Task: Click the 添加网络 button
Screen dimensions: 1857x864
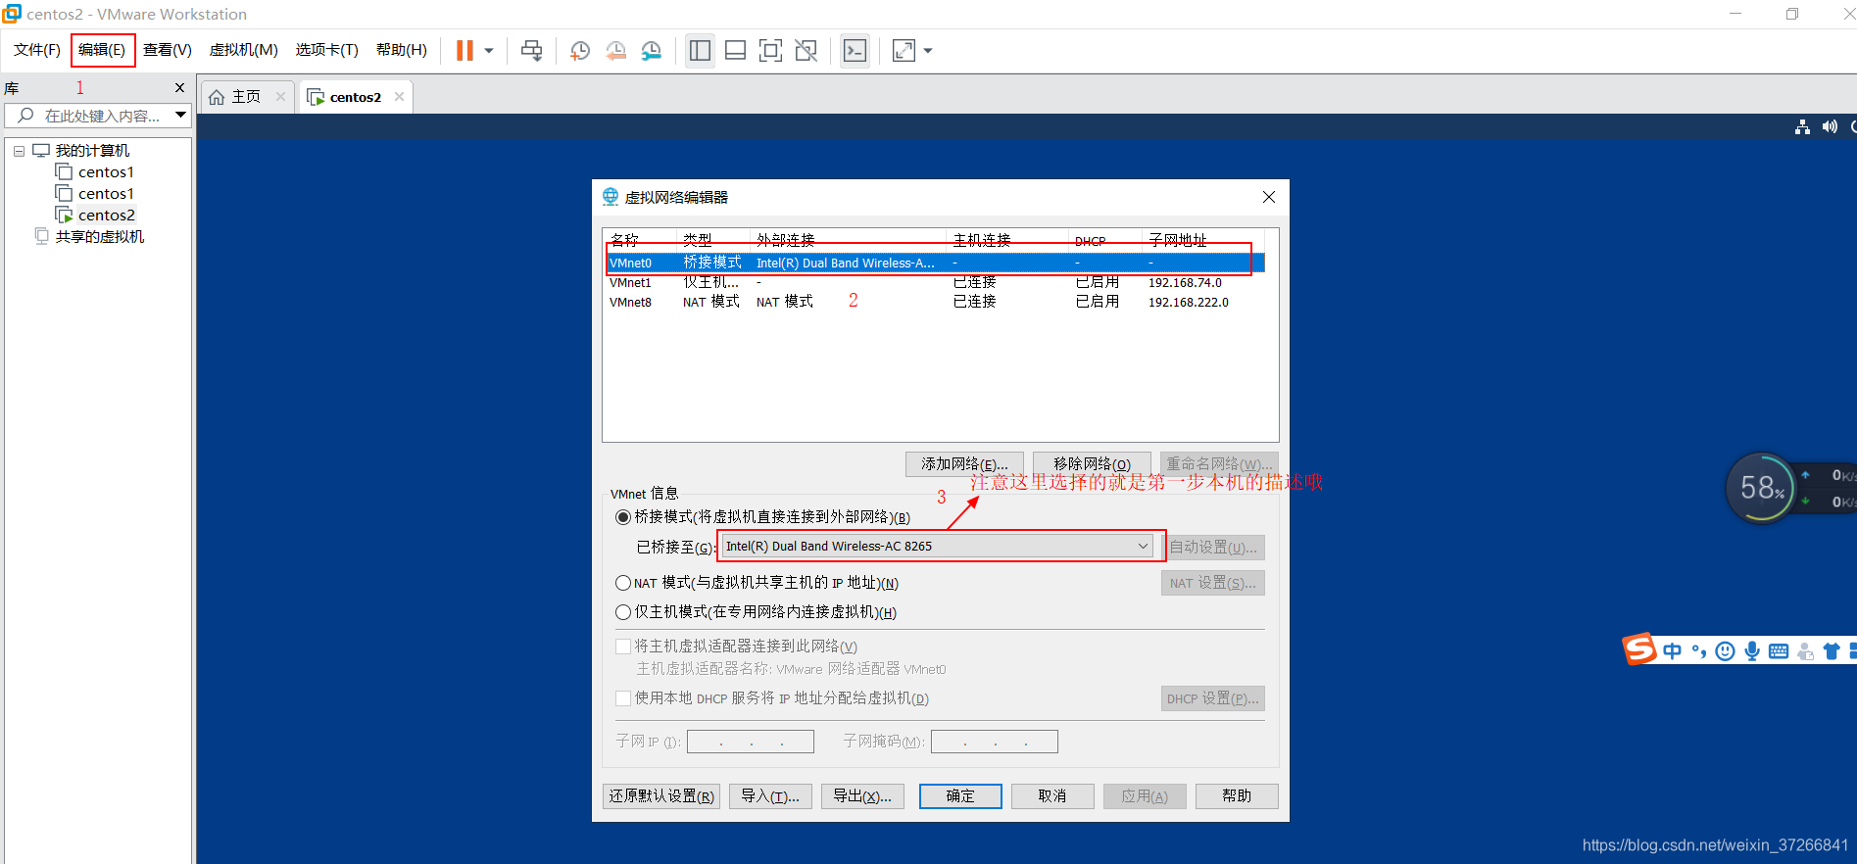Action: click(x=964, y=464)
